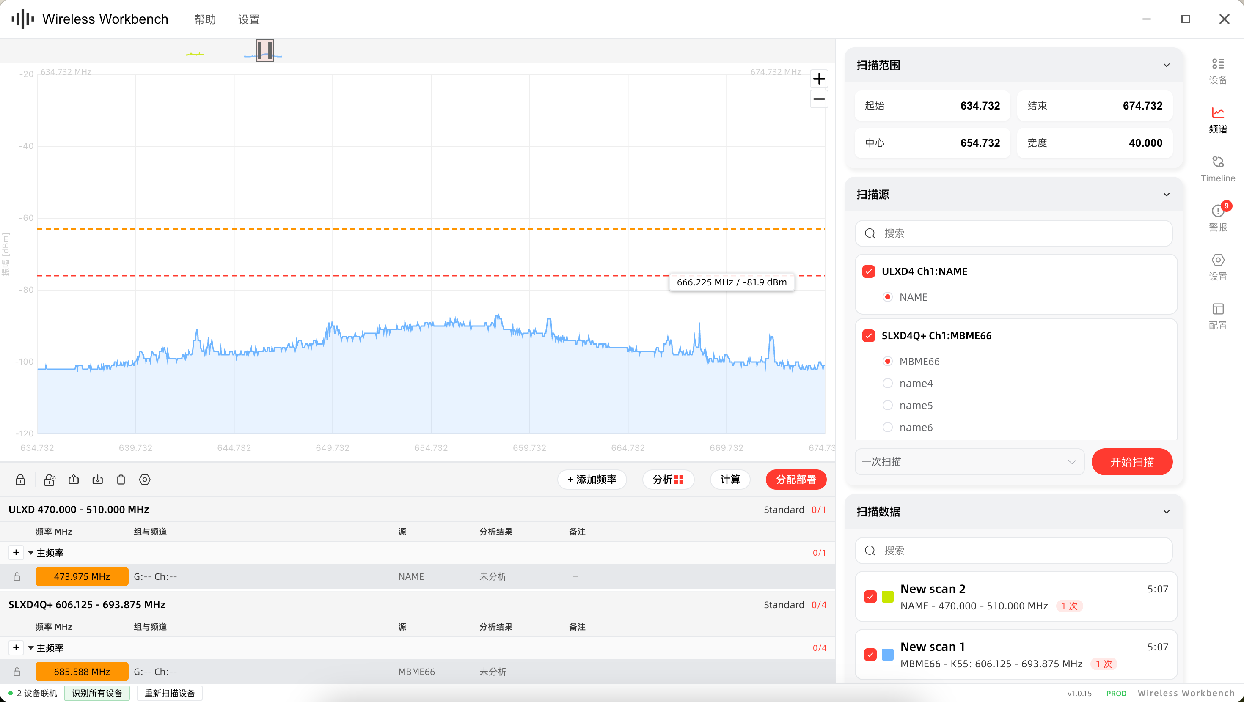Image resolution: width=1244 pixels, height=702 pixels.
Task: Click the 开始扫描 button
Action: (x=1132, y=462)
